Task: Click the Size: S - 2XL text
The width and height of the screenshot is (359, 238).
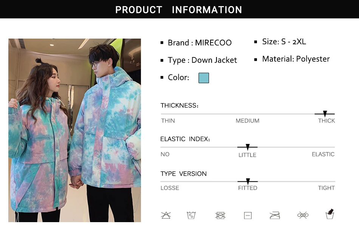Action: 284,42
